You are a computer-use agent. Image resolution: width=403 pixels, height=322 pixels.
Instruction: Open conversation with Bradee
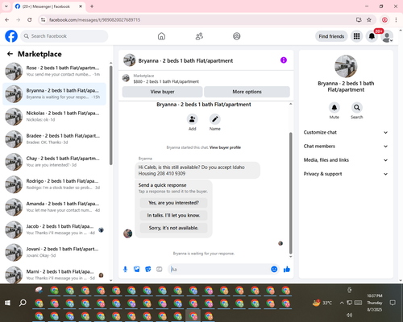click(54, 139)
